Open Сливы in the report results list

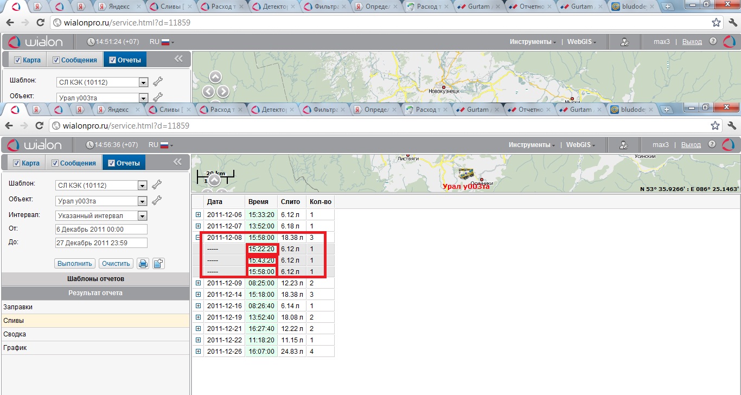tap(95, 321)
